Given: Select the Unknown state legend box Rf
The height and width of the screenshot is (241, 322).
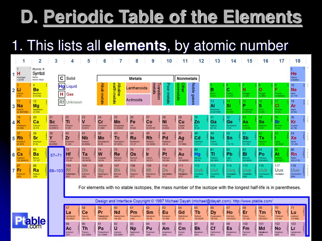Looking at the screenshot, I should coord(61,102).
